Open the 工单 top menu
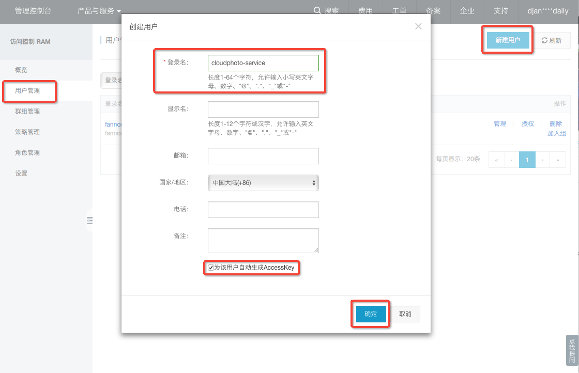The width and height of the screenshot is (579, 373). point(399,11)
